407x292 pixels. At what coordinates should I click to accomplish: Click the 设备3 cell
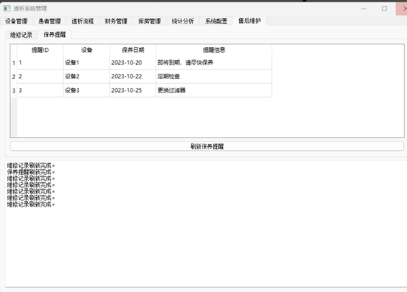[x=87, y=91]
